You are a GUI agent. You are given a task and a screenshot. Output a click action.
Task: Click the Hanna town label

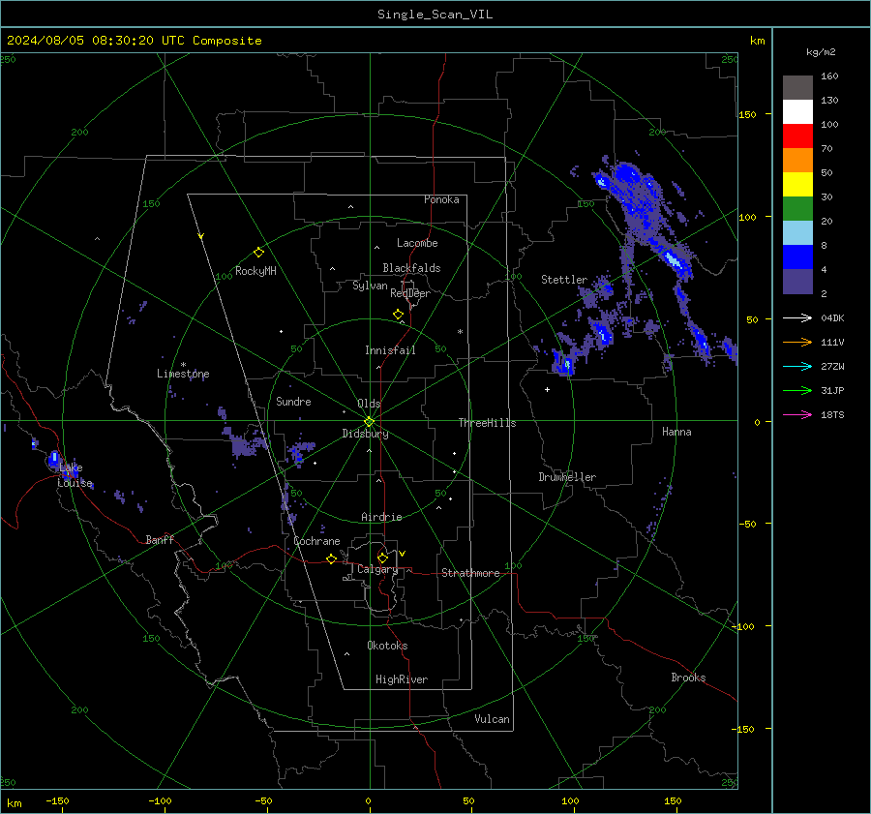click(676, 432)
